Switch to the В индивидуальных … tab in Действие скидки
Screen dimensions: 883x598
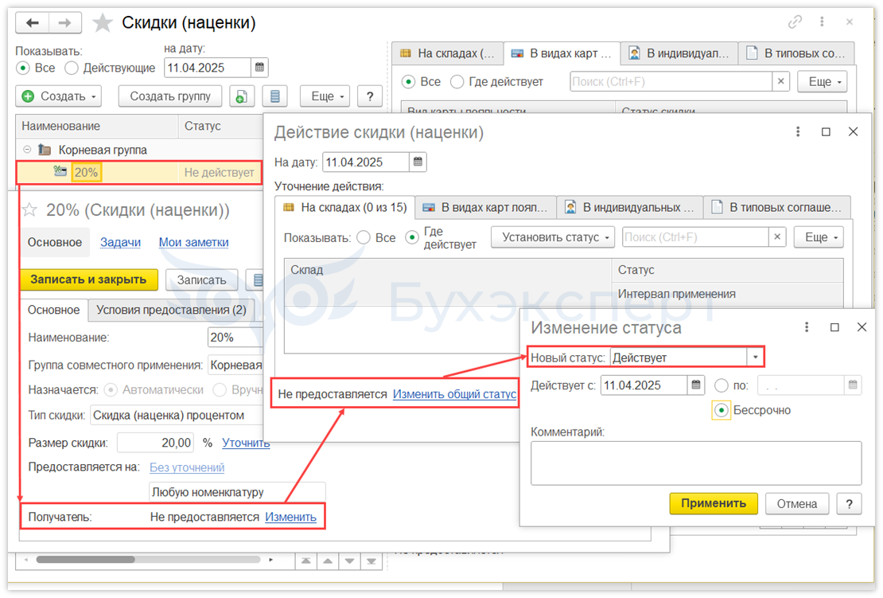click(x=629, y=207)
